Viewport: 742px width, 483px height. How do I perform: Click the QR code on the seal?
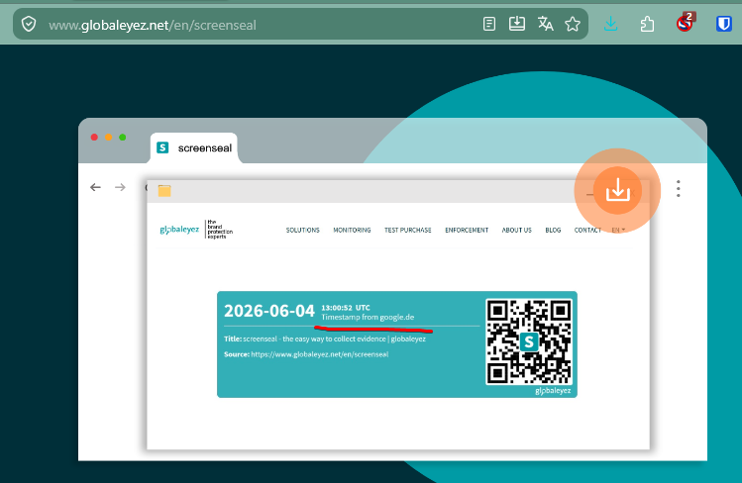click(529, 341)
